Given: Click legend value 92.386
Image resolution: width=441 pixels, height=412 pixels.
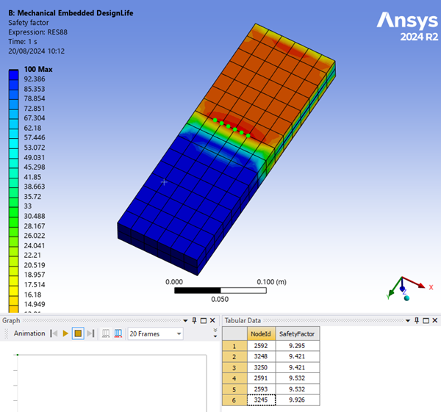Looking at the screenshot, I should [35, 79].
